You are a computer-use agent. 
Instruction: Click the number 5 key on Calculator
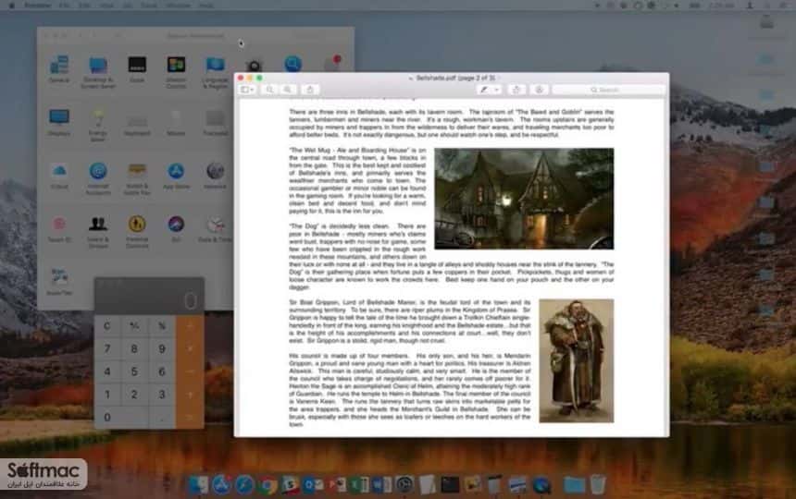tap(134, 371)
